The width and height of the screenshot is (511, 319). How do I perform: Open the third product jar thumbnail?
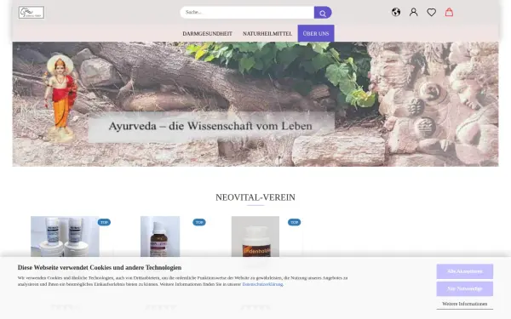pos(255,236)
